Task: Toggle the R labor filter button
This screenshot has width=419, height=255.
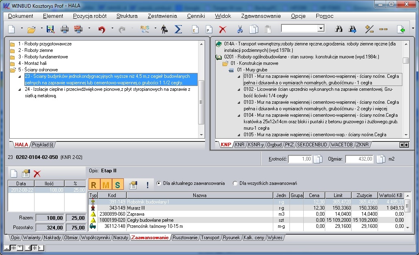Action: 94,184
